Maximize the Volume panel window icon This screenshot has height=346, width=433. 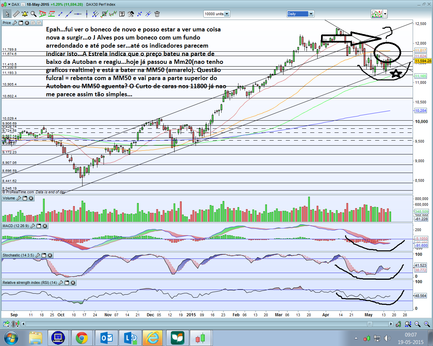25,198
